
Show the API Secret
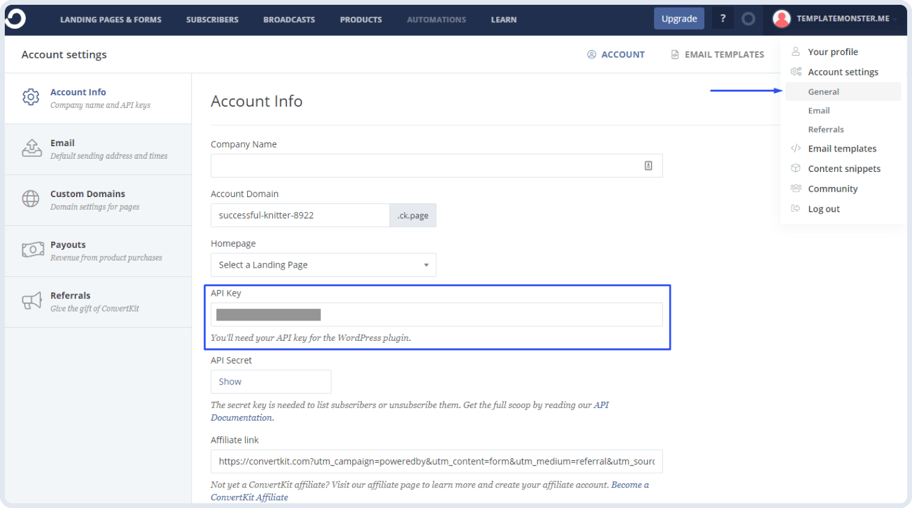pyautogui.click(x=271, y=381)
